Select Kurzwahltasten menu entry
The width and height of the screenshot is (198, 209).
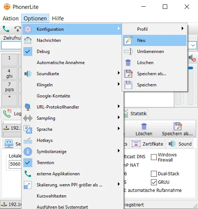click(72, 196)
